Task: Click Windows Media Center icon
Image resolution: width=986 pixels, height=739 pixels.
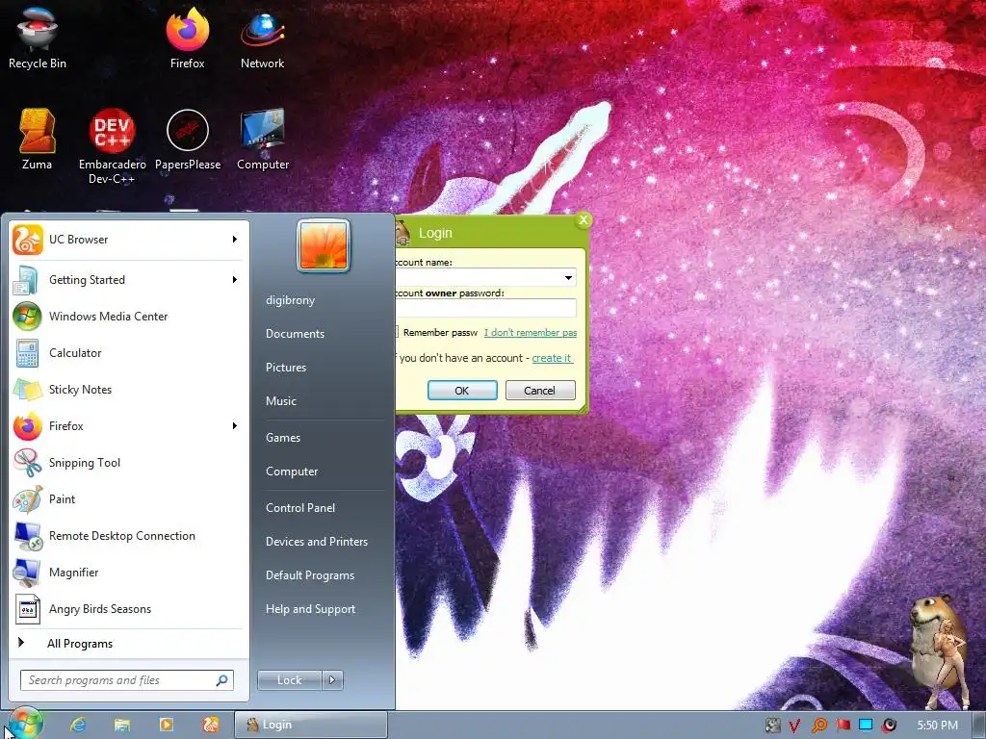Action: (x=28, y=317)
